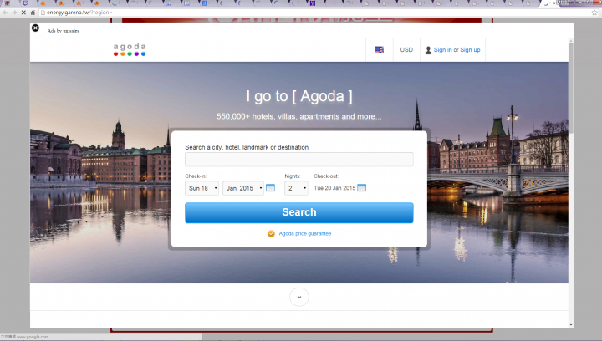Click the browser forward arrow

(x=14, y=13)
